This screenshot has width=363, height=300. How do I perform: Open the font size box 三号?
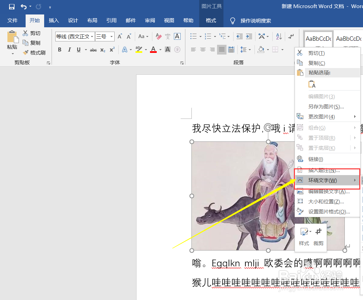(x=105, y=37)
